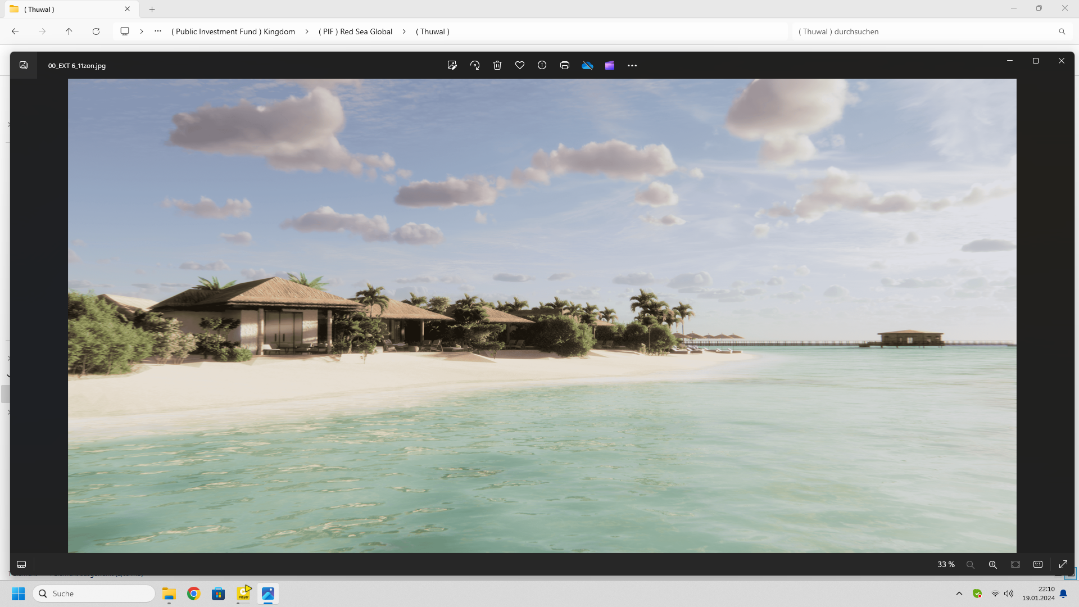This screenshot has width=1079, height=607.
Task: Switch to Photos app in taskbar
Action: [x=268, y=594]
